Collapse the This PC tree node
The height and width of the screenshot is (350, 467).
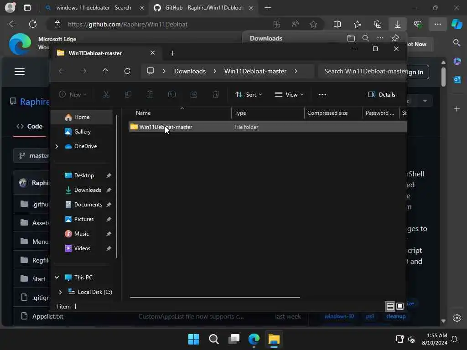tap(57, 278)
